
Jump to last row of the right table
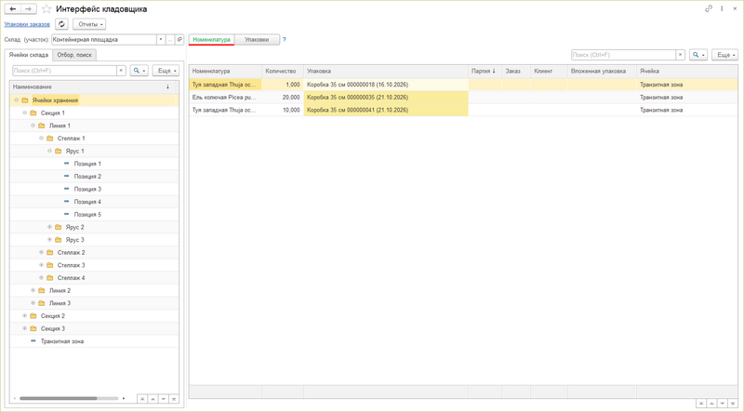point(733,404)
